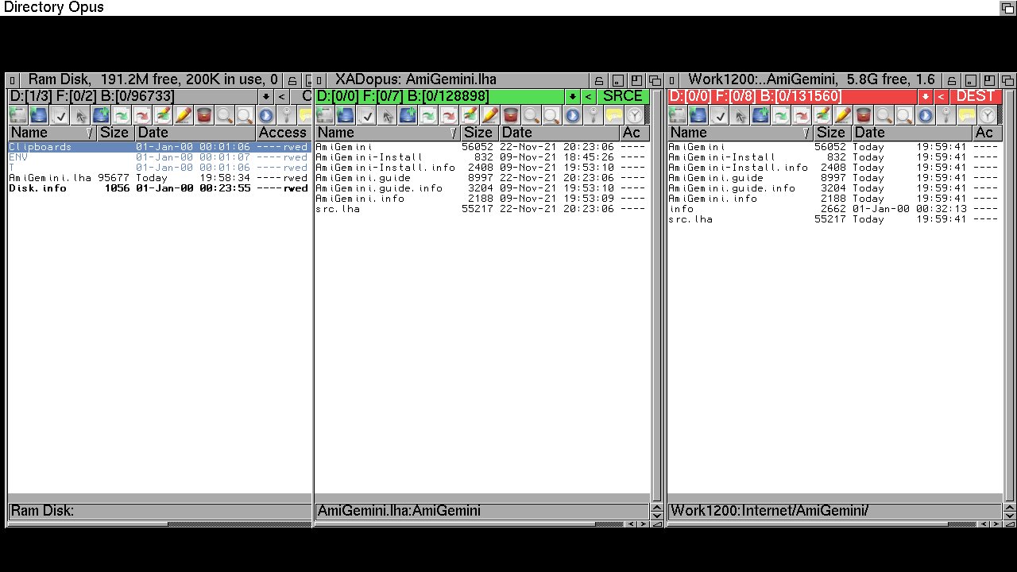Click the parent drawer icon in XADopus lister
This screenshot has height=572, width=1017.
pyautogui.click(x=346, y=115)
